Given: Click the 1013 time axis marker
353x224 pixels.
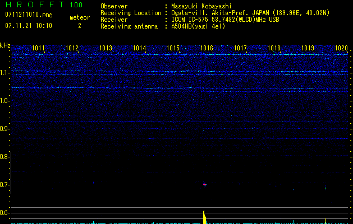Looking at the screenshot, I should (106, 49).
